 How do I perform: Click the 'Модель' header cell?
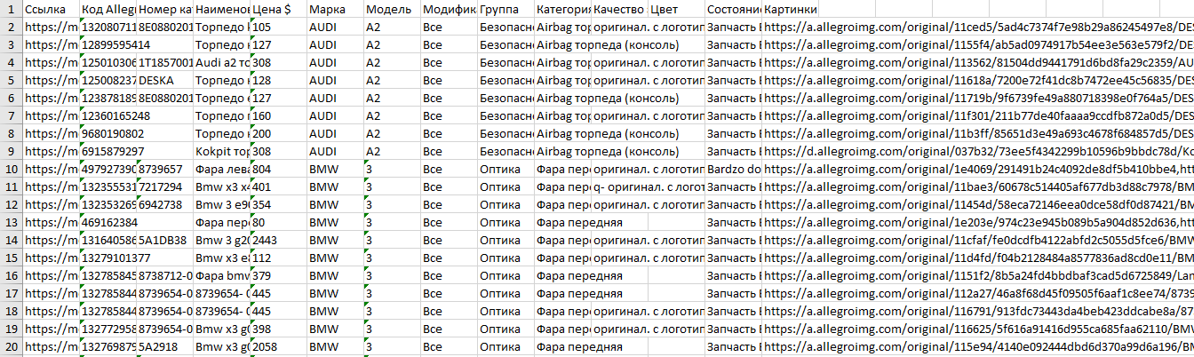[x=392, y=9]
